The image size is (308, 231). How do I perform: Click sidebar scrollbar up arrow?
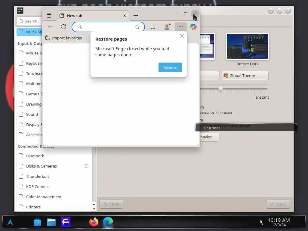pos(94,205)
